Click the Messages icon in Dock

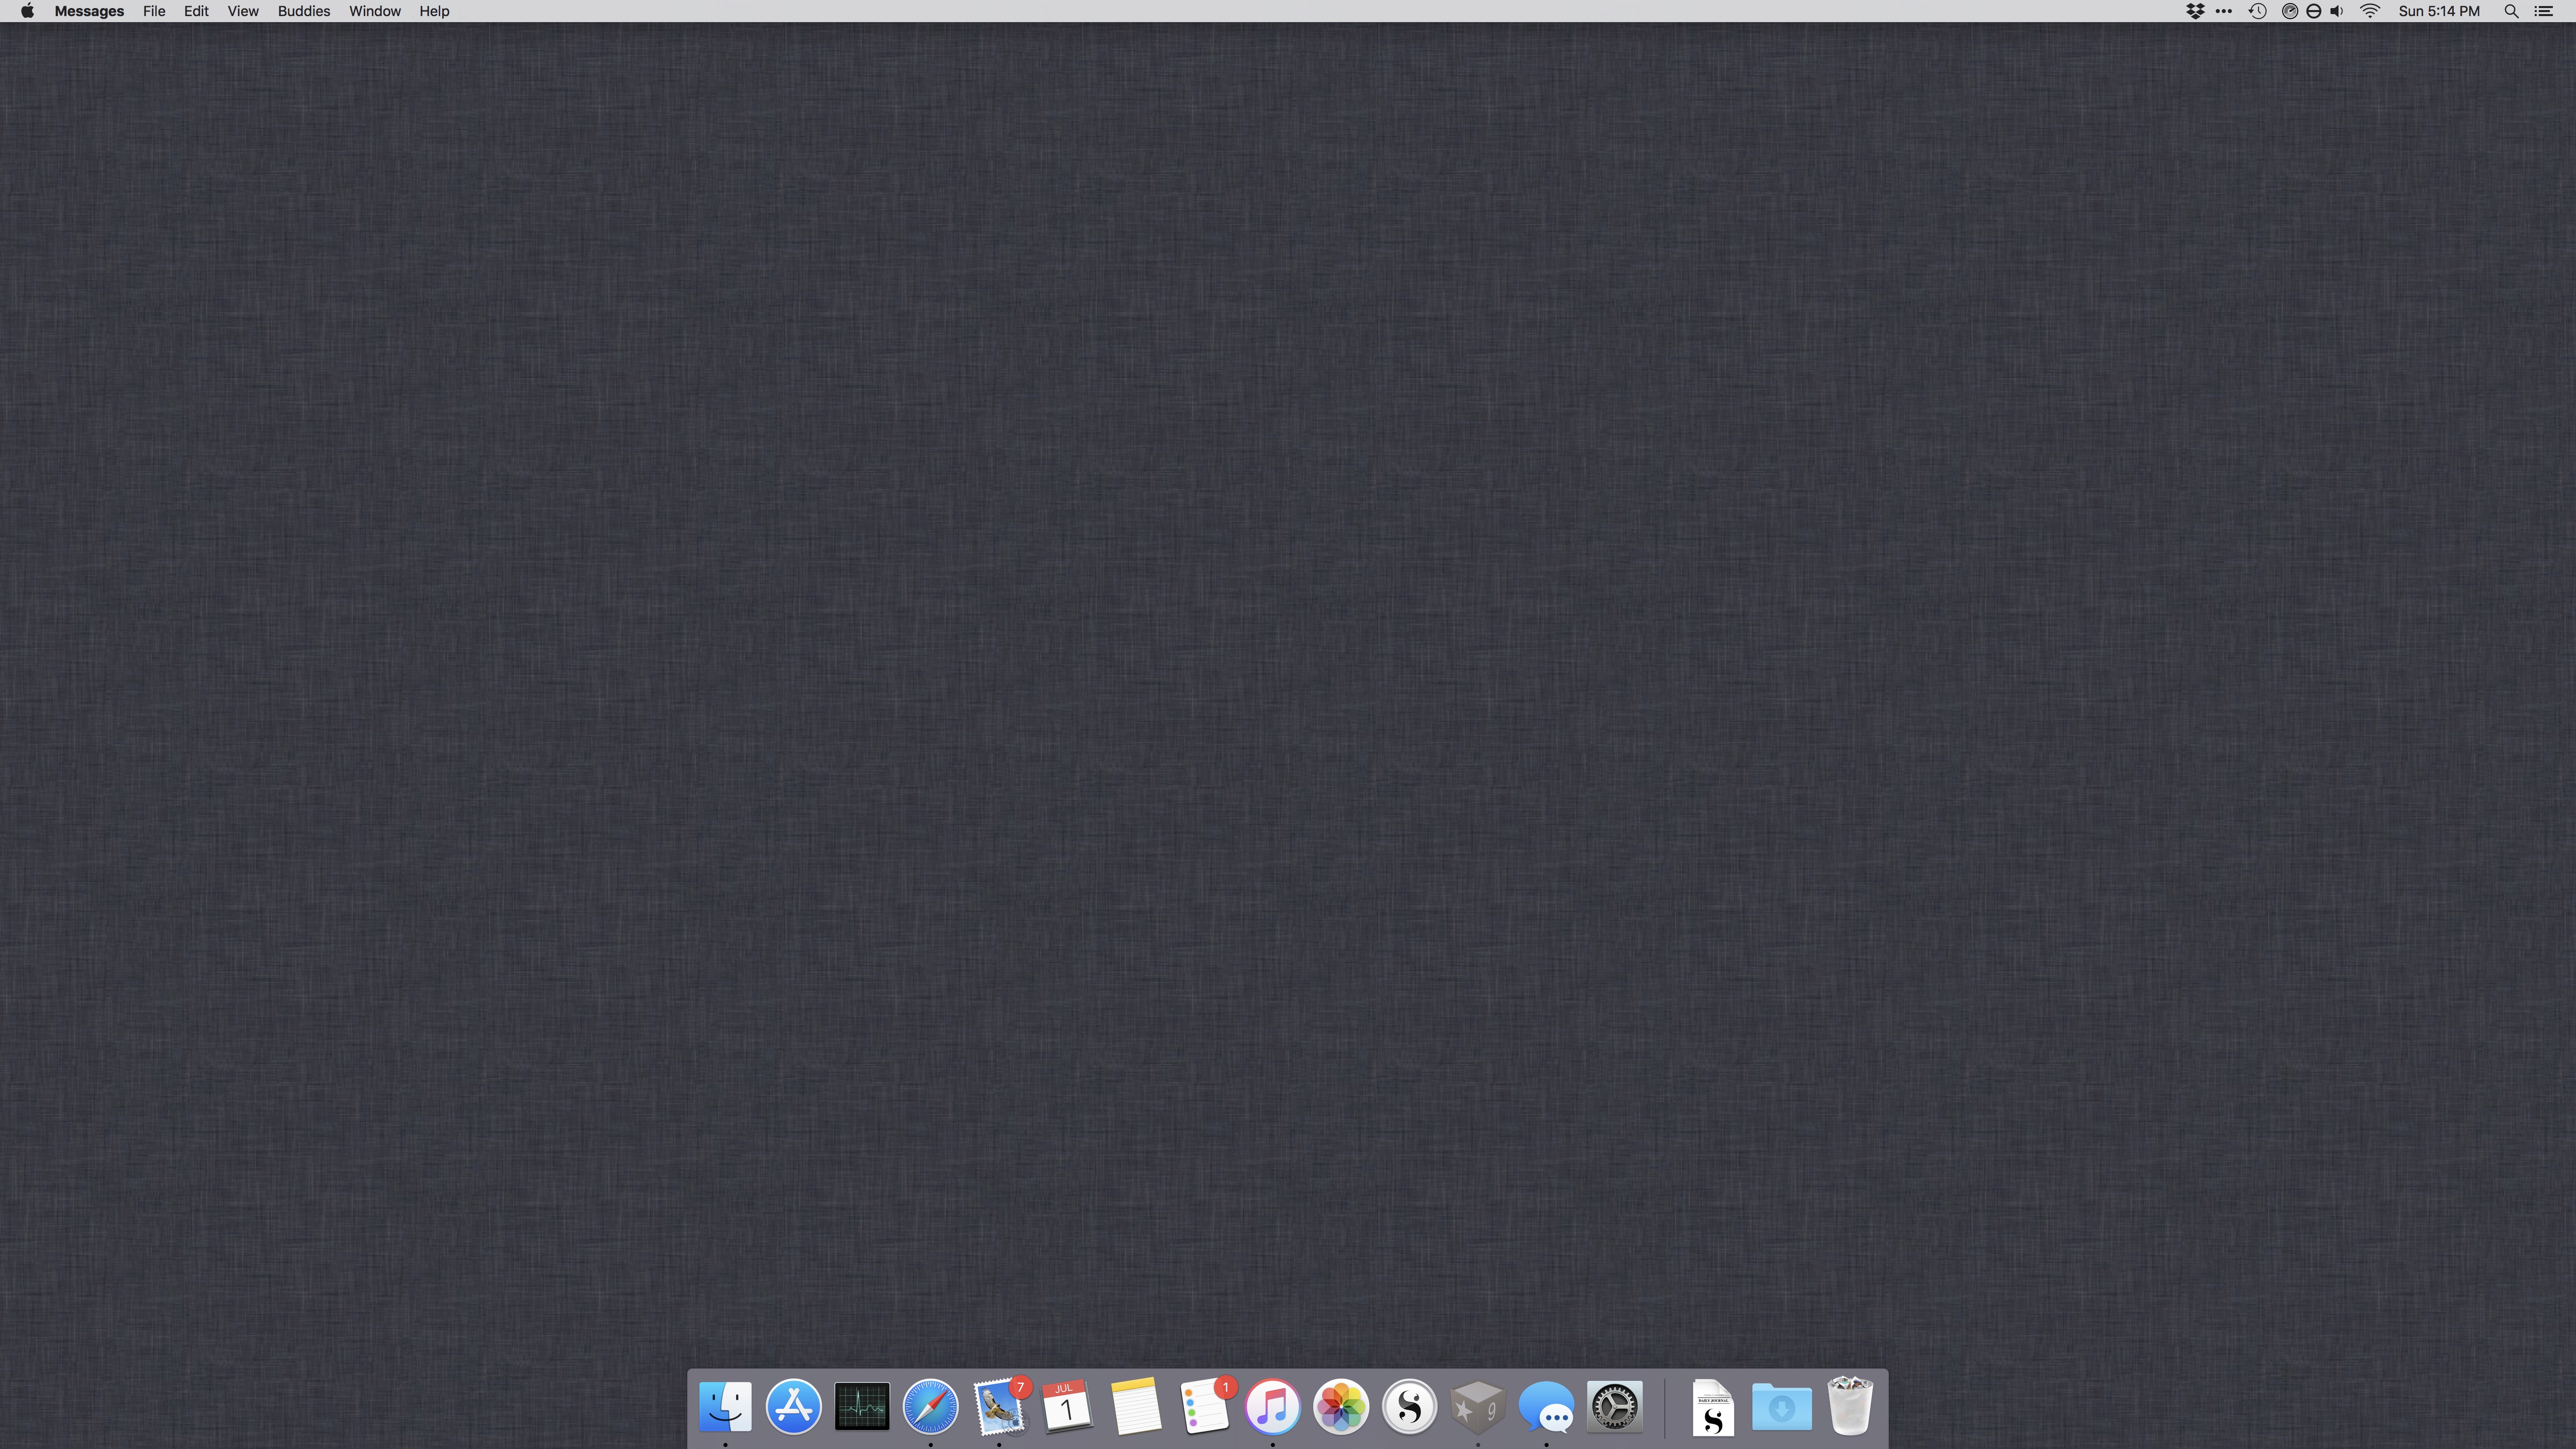pyautogui.click(x=1546, y=1406)
